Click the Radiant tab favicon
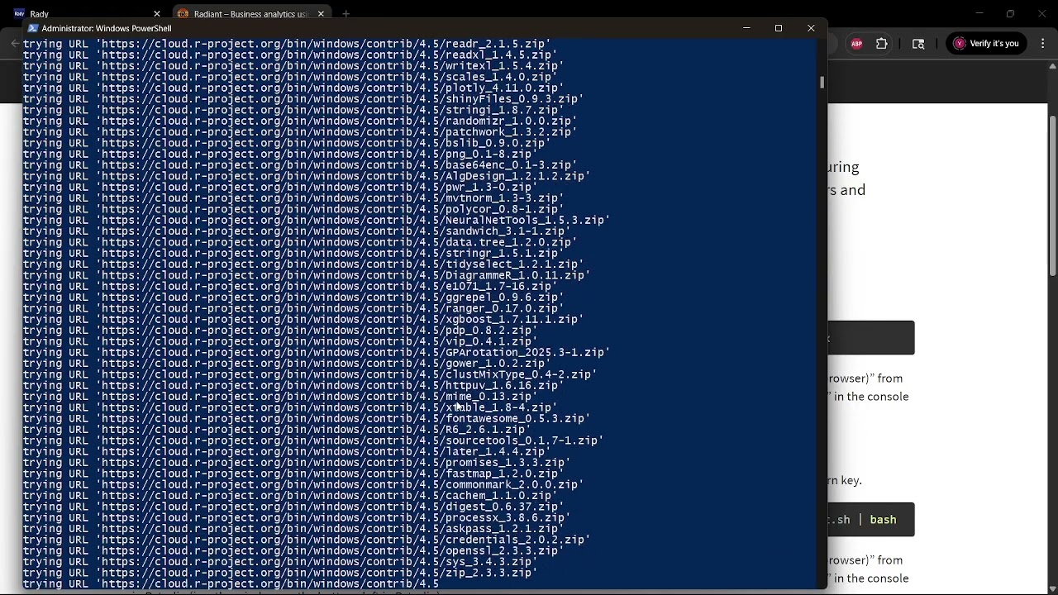1058x595 pixels. 183,14
